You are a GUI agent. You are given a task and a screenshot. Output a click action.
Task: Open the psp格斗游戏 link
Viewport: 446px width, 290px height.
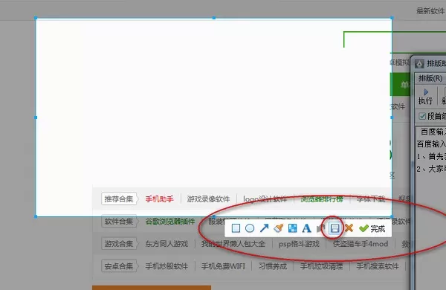pyautogui.click(x=299, y=244)
